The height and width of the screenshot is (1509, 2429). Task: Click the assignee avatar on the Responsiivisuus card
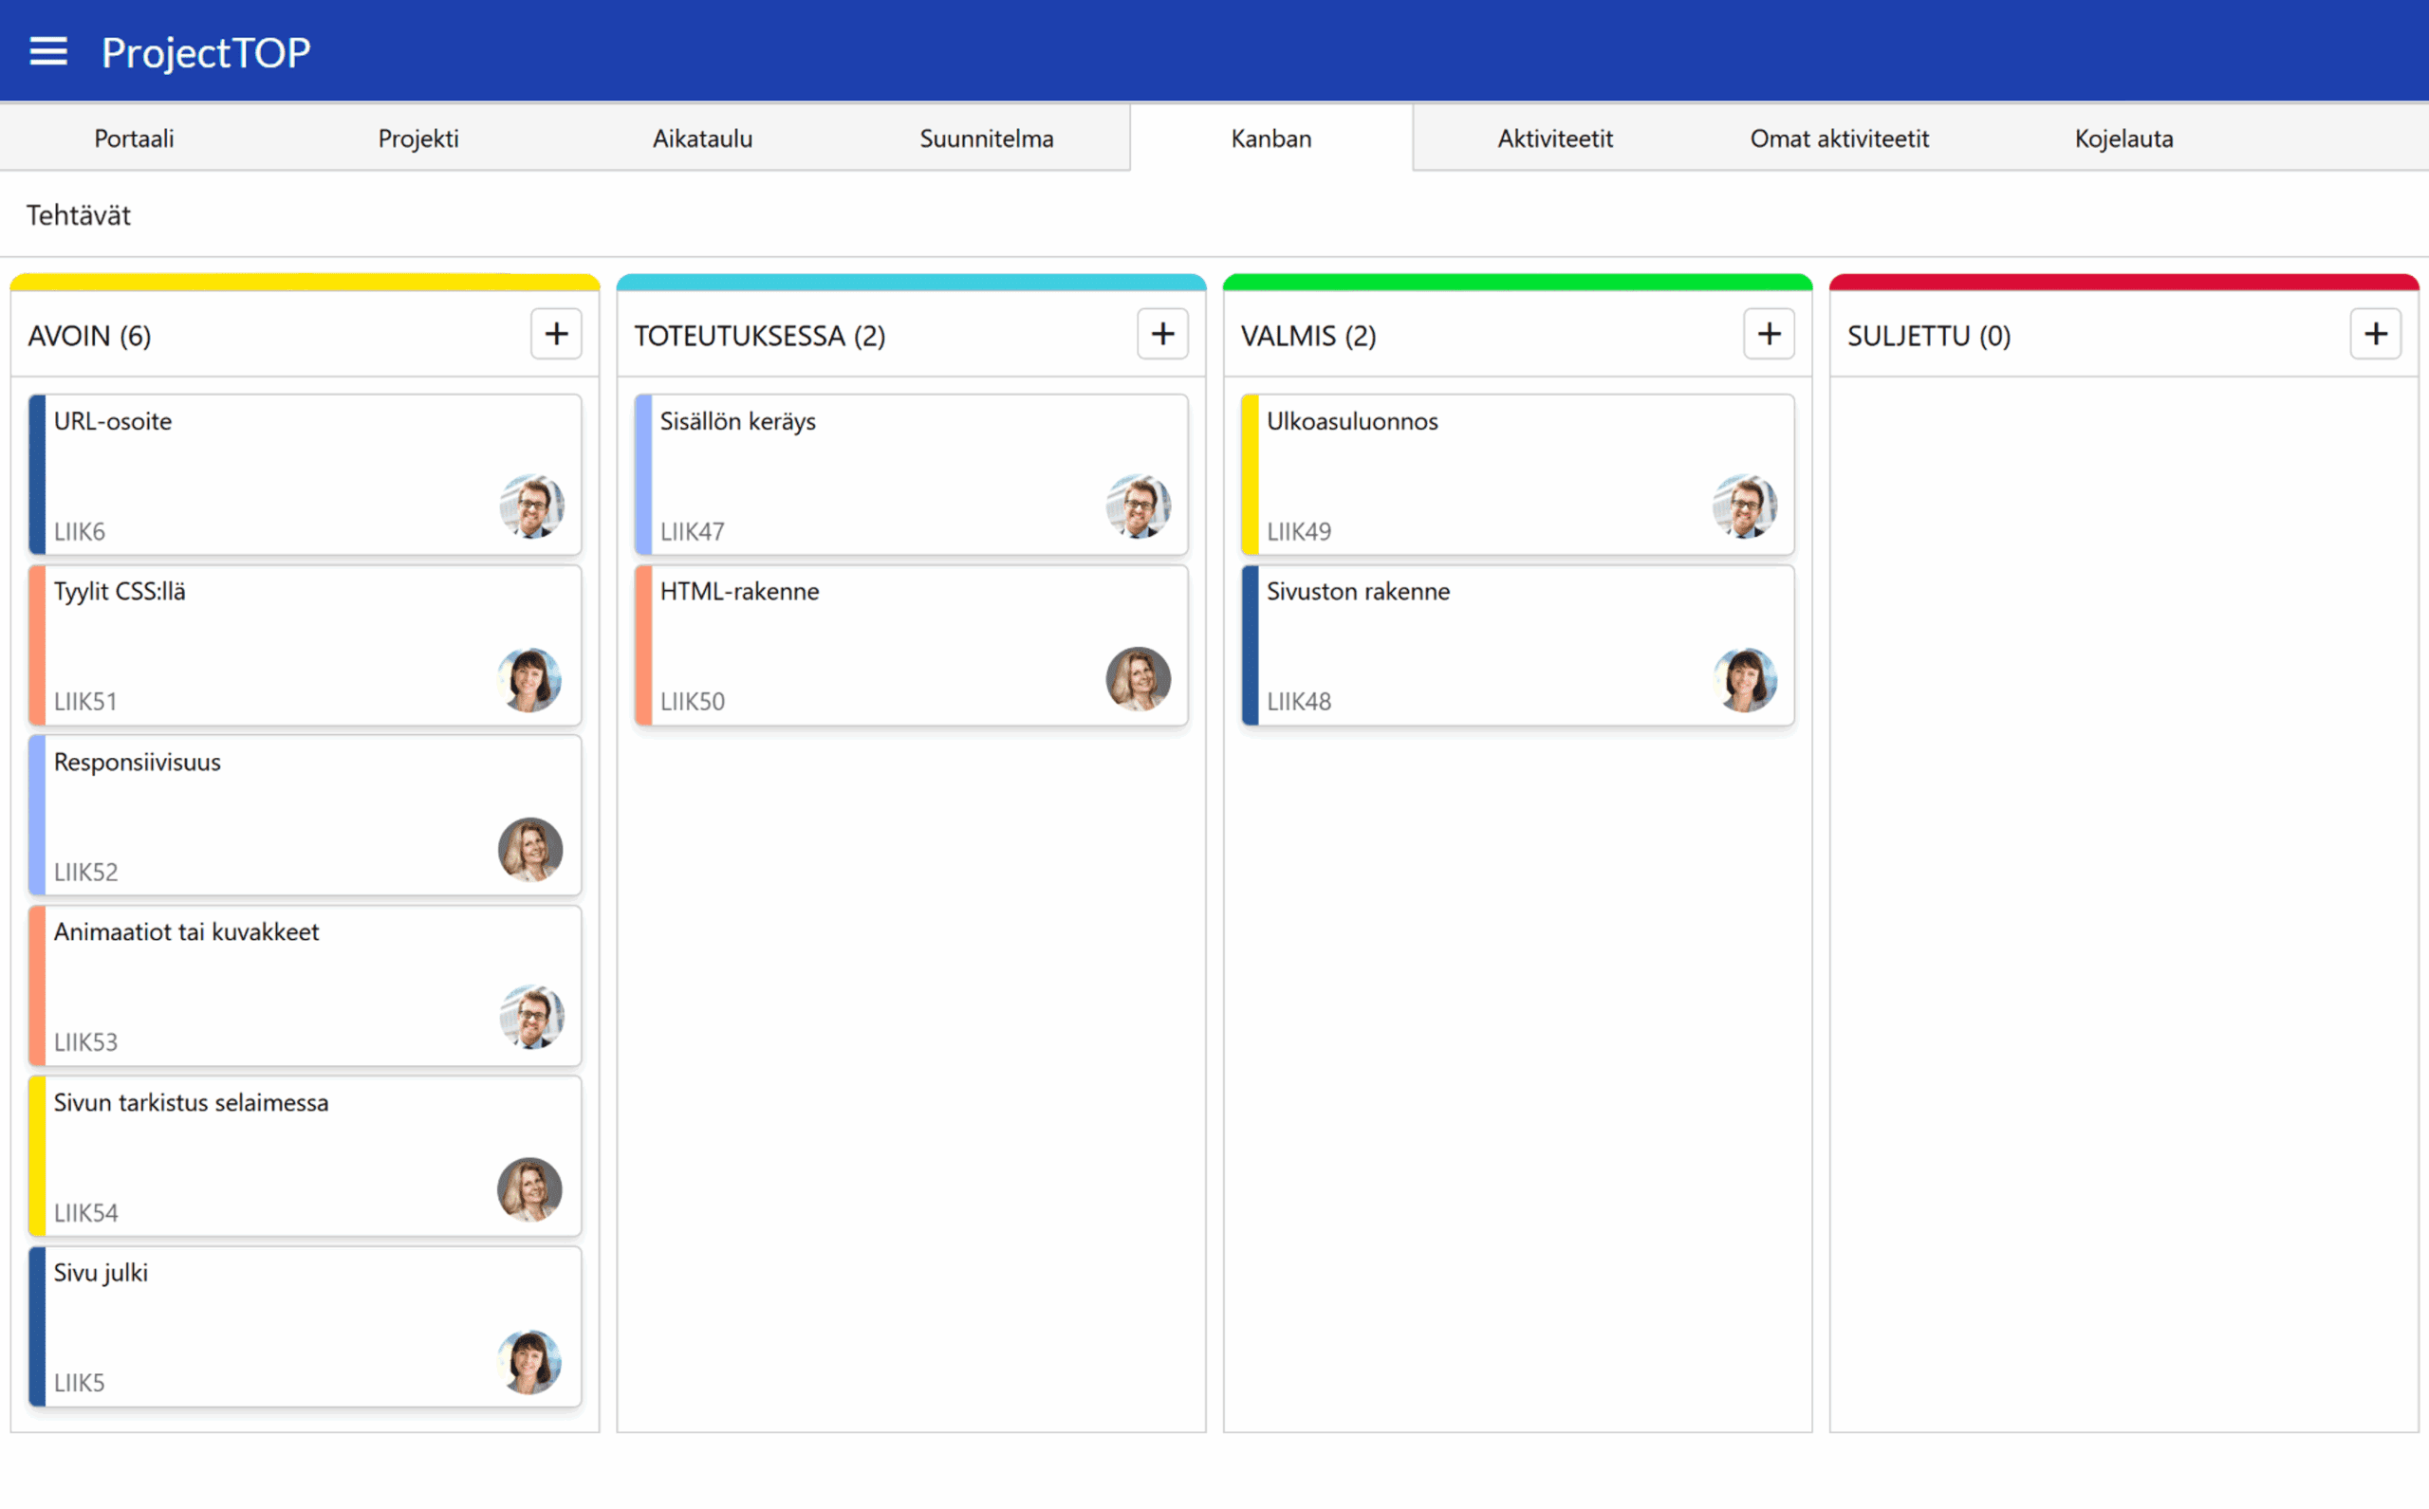coord(530,849)
